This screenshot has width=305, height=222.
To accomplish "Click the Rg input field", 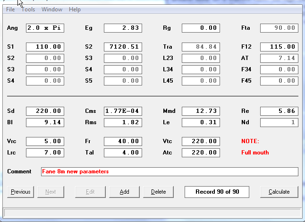I will point(201,28).
